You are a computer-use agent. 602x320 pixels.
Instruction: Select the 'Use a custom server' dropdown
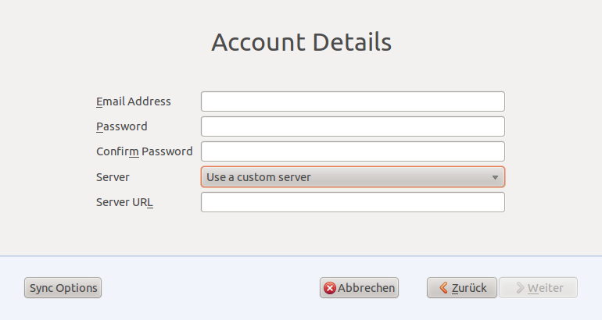[x=353, y=177]
